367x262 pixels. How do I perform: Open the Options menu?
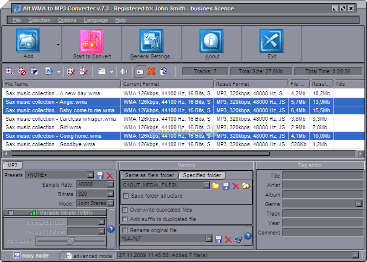67,20
